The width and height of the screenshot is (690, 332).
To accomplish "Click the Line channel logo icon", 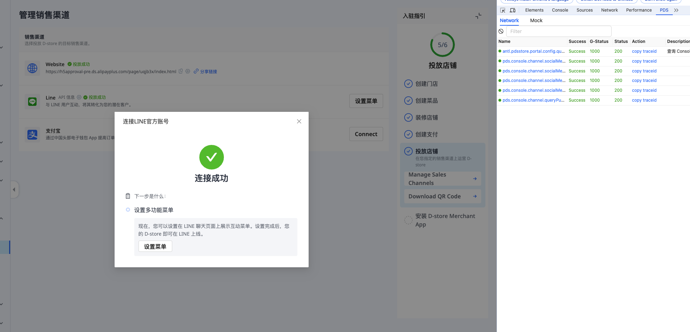I will pos(32,102).
